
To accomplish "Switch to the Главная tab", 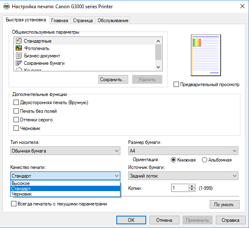I will (x=60, y=21).
